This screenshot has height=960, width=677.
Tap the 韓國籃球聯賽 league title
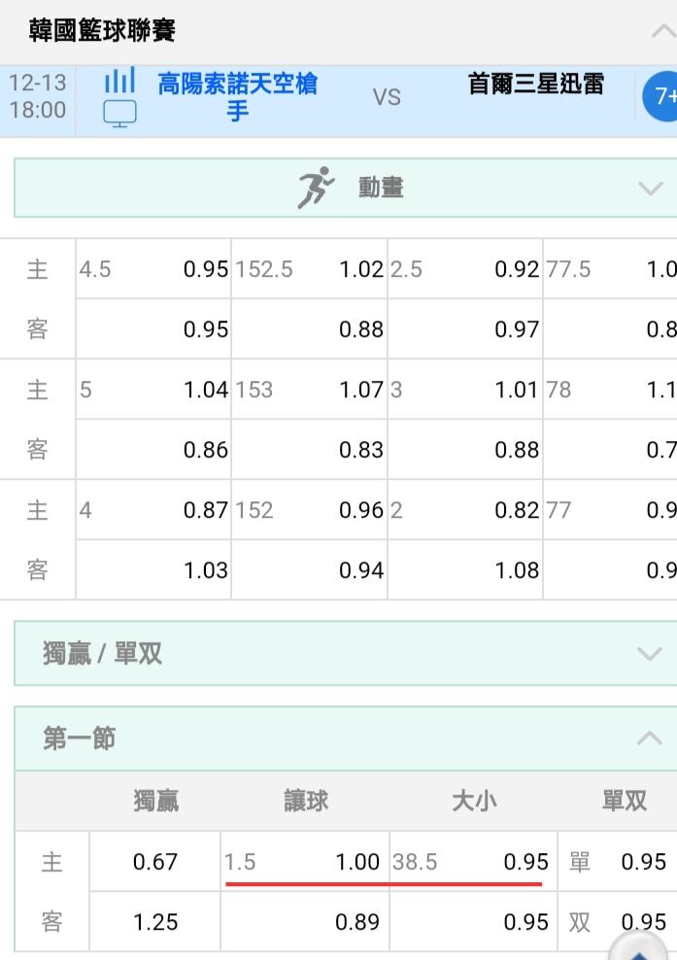click(102, 31)
